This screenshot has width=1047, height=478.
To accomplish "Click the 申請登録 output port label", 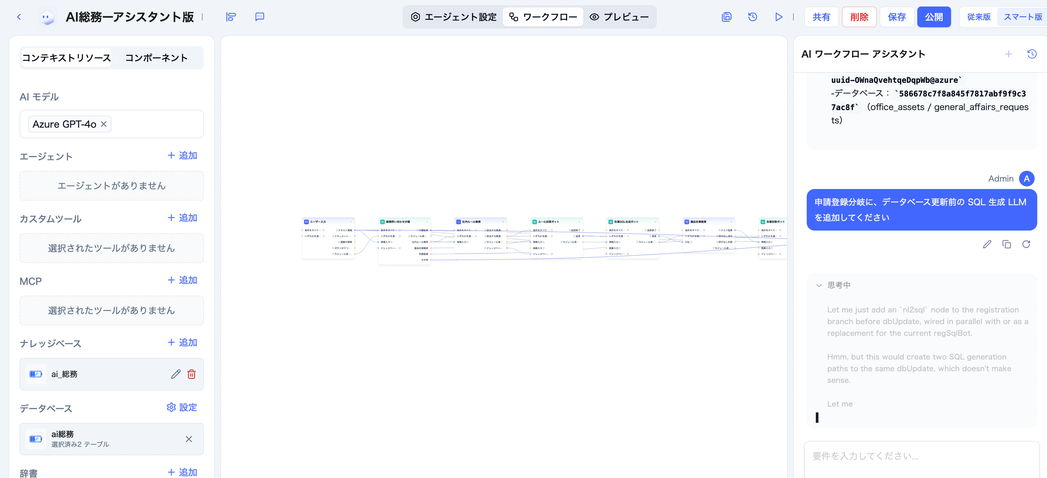I will click(423, 254).
